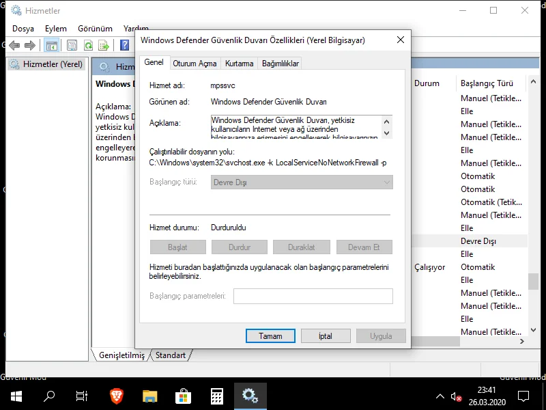This screenshot has width=546, height=410.
Task: Open File Explorer from the taskbar
Action: coord(149,396)
